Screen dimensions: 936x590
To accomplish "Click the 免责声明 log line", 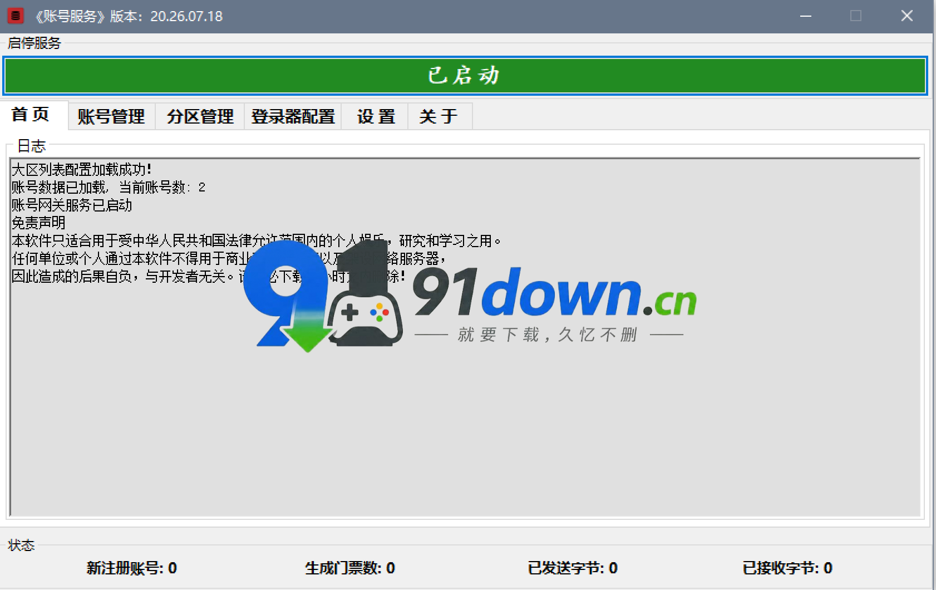I will 38,223.
